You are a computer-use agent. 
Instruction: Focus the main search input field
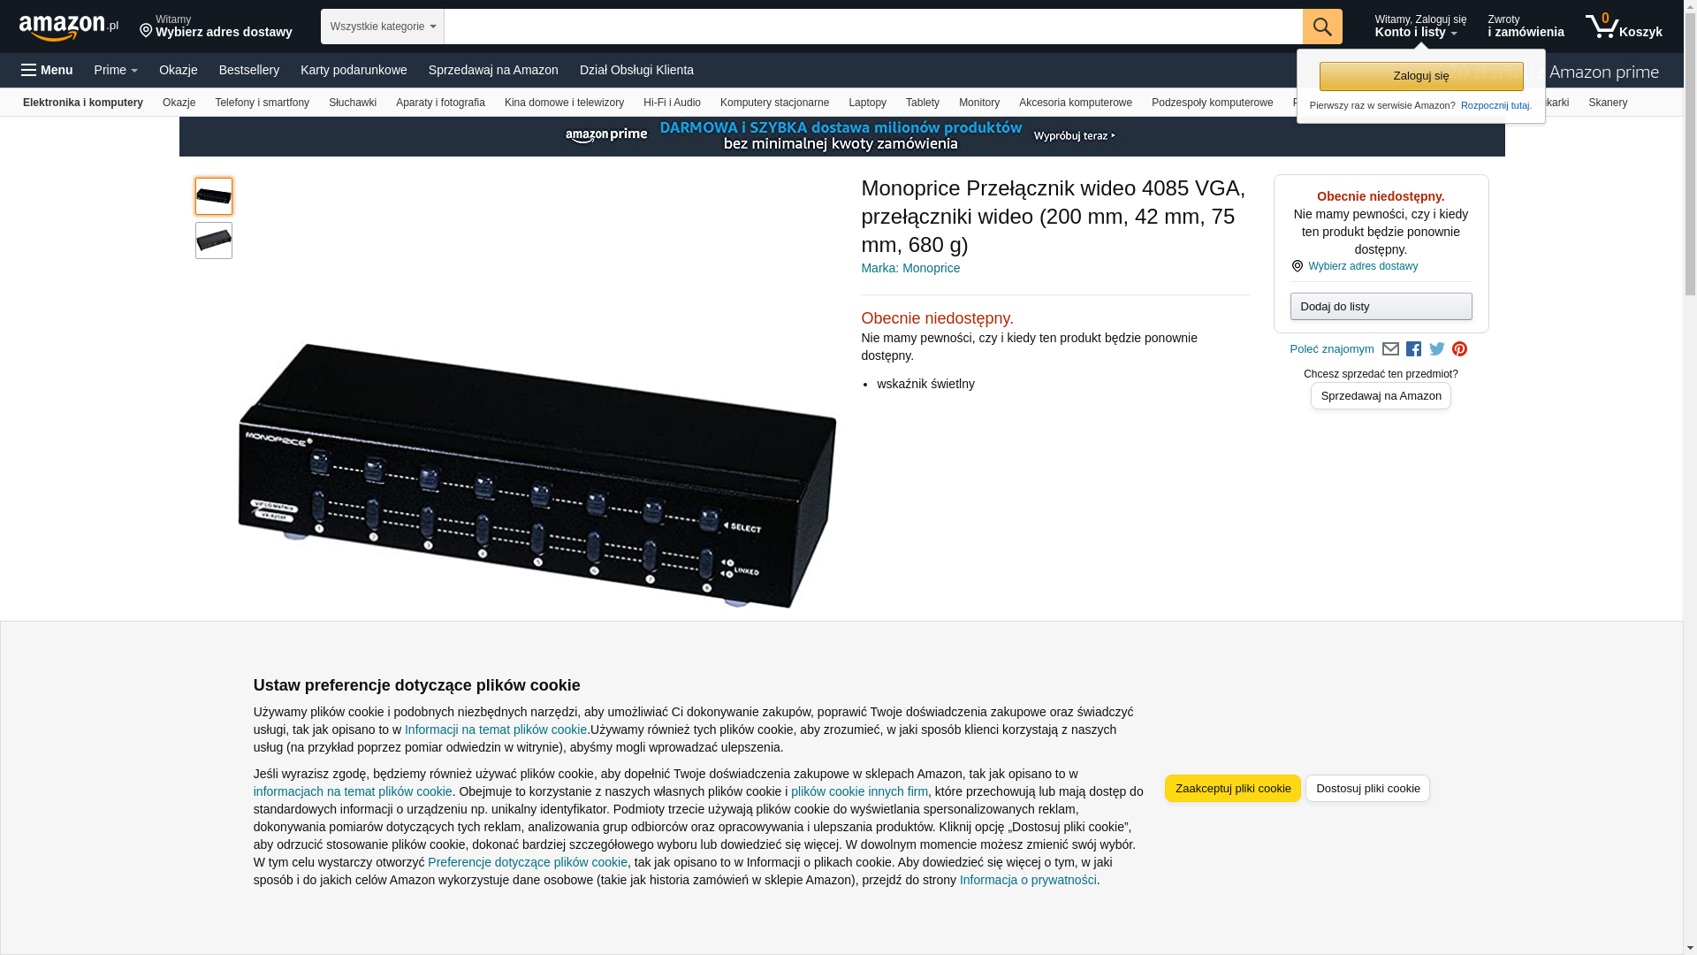click(x=873, y=27)
